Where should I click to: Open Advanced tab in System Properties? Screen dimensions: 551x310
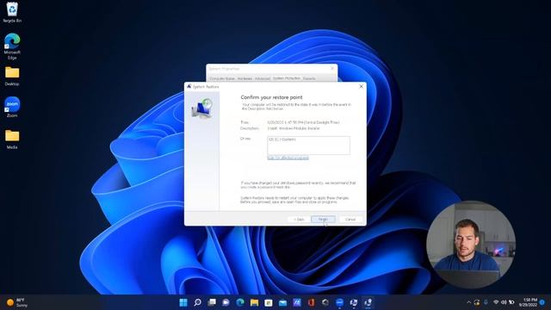tap(262, 78)
